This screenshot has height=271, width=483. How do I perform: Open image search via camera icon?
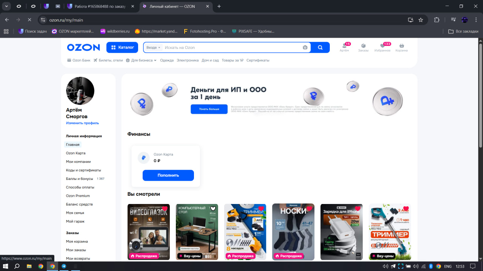[305, 47]
